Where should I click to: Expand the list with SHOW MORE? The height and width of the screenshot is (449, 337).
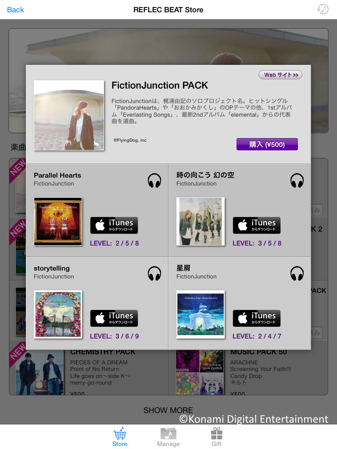[x=168, y=410]
